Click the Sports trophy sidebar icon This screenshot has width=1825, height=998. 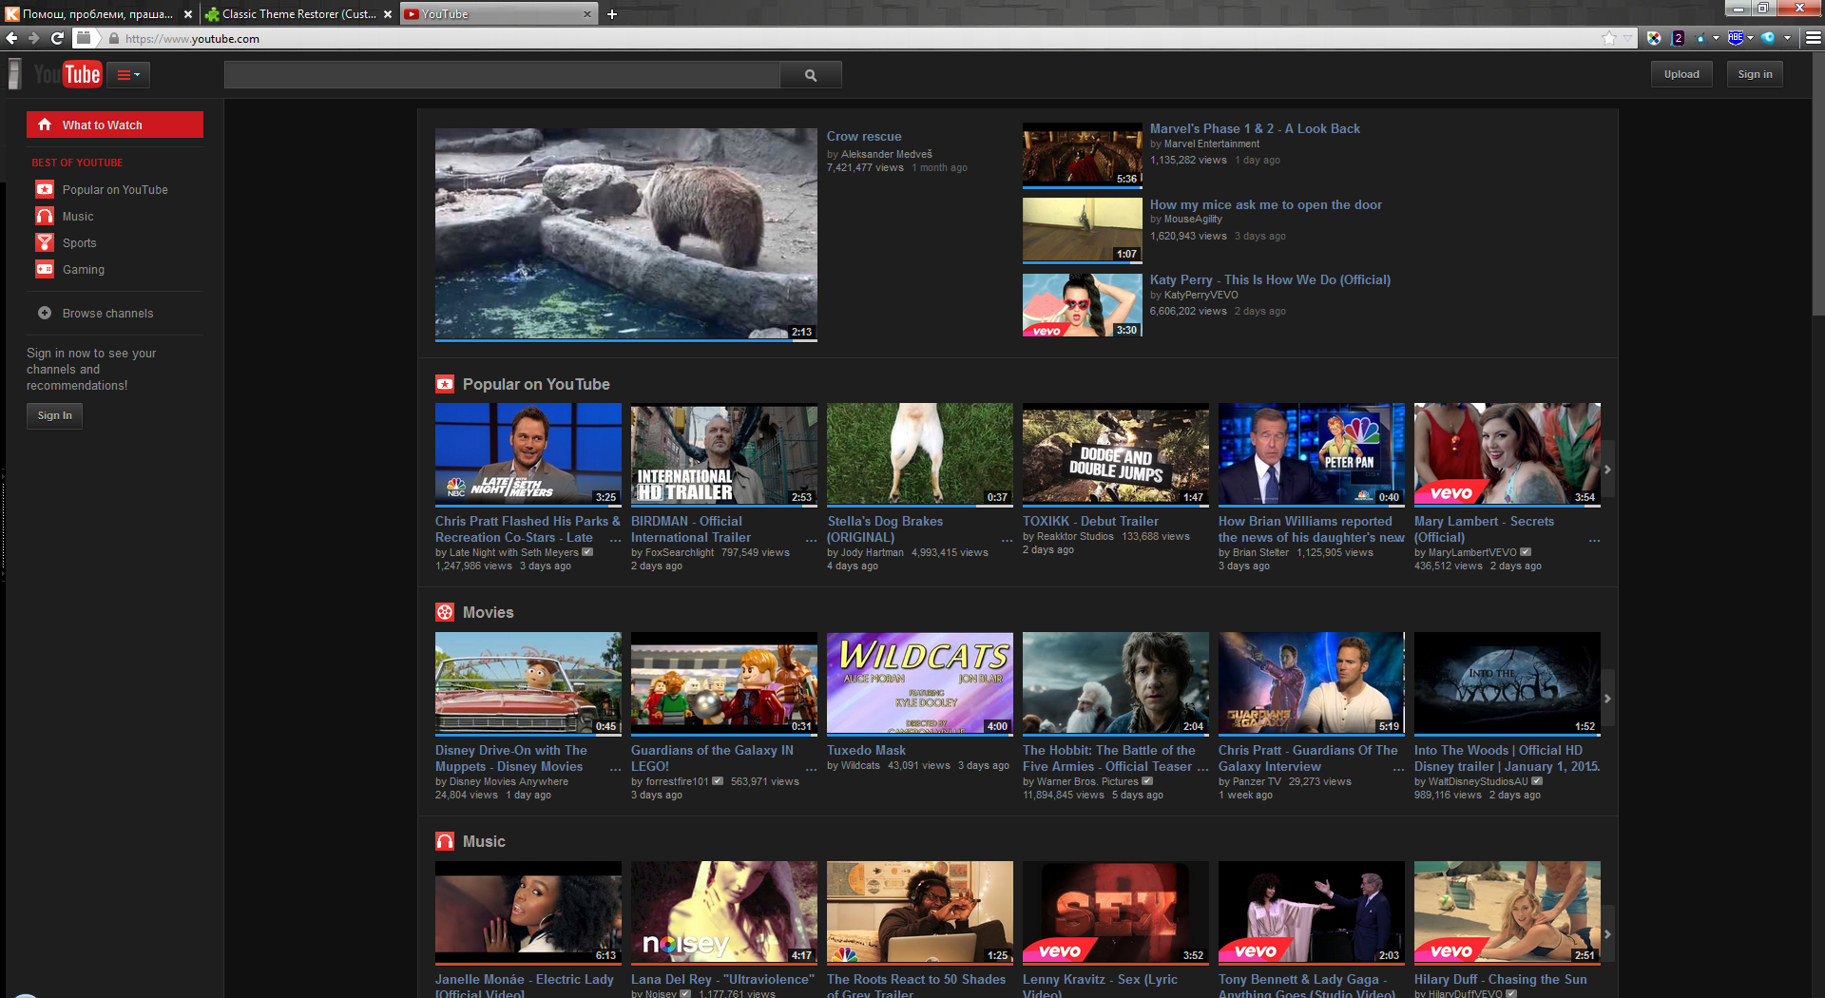point(45,242)
